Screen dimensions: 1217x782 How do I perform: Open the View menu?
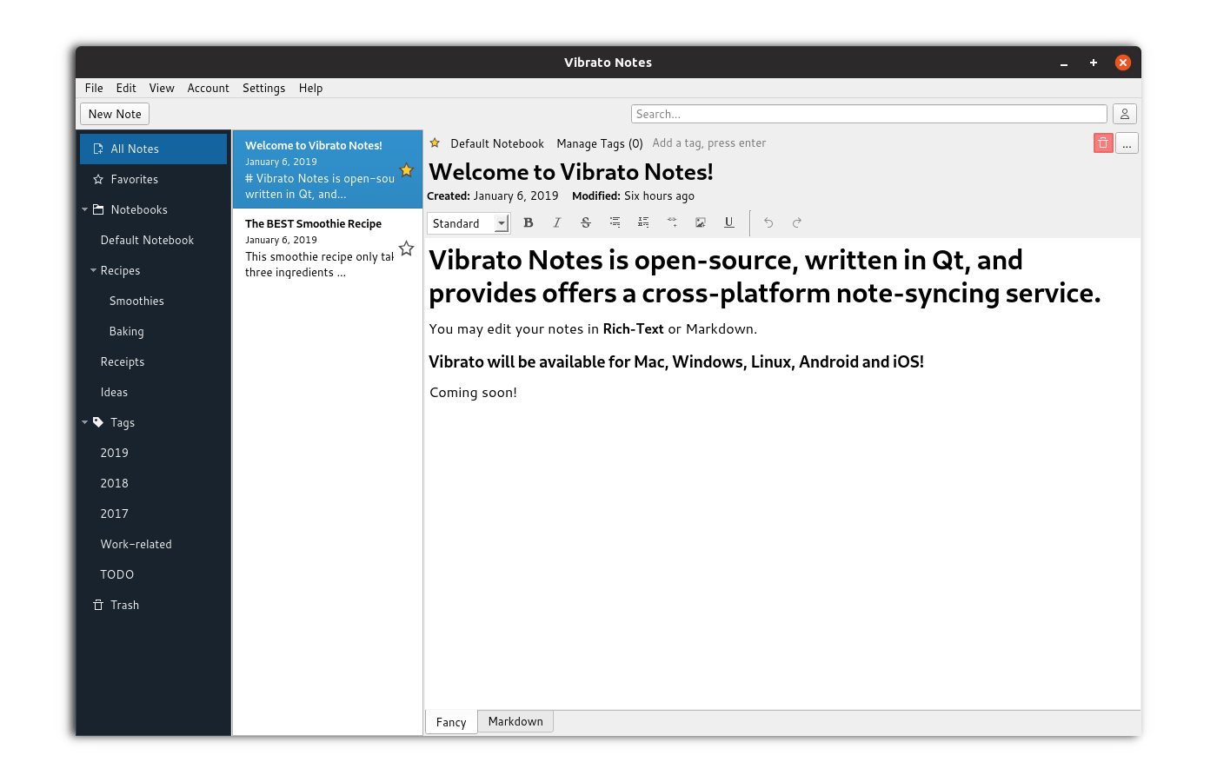[x=162, y=88]
